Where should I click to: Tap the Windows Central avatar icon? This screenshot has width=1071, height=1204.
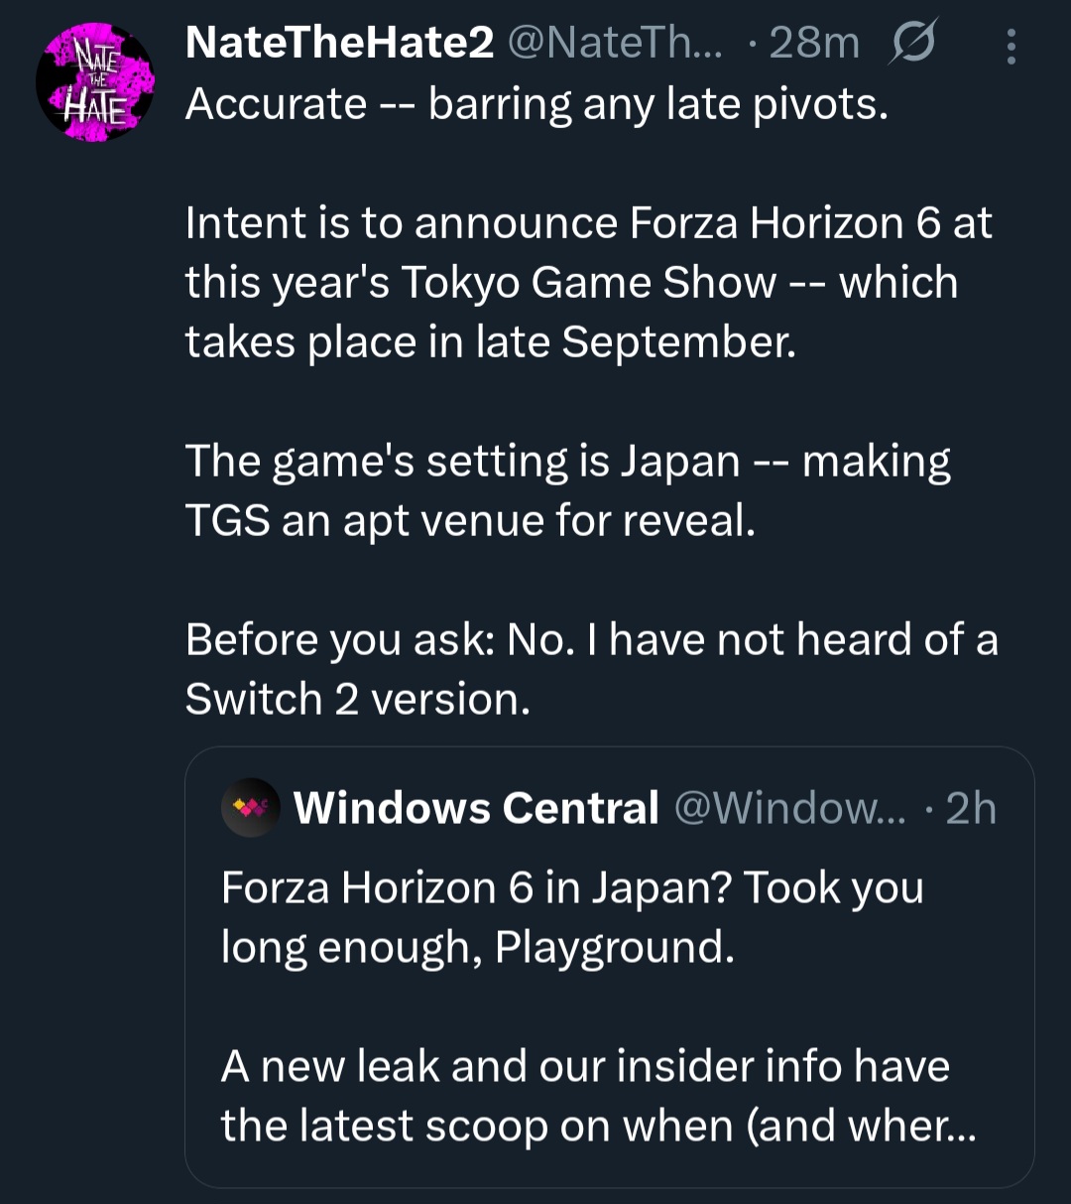pos(250,808)
